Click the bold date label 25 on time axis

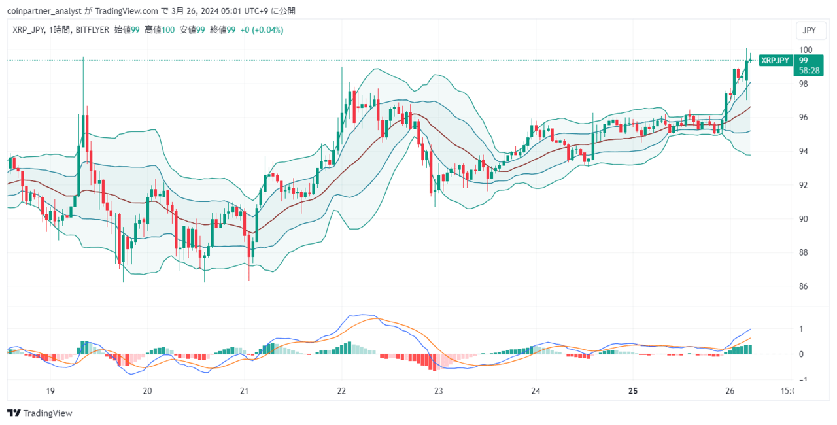632,392
